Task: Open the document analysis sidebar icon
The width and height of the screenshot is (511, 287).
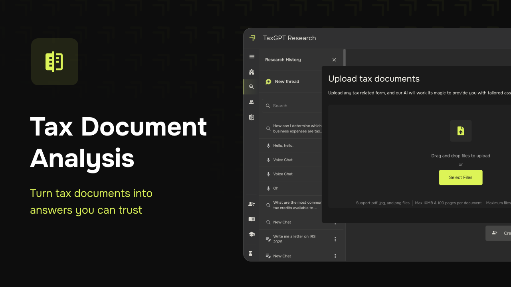Action: pyautogui.click(x=252, y=117)
